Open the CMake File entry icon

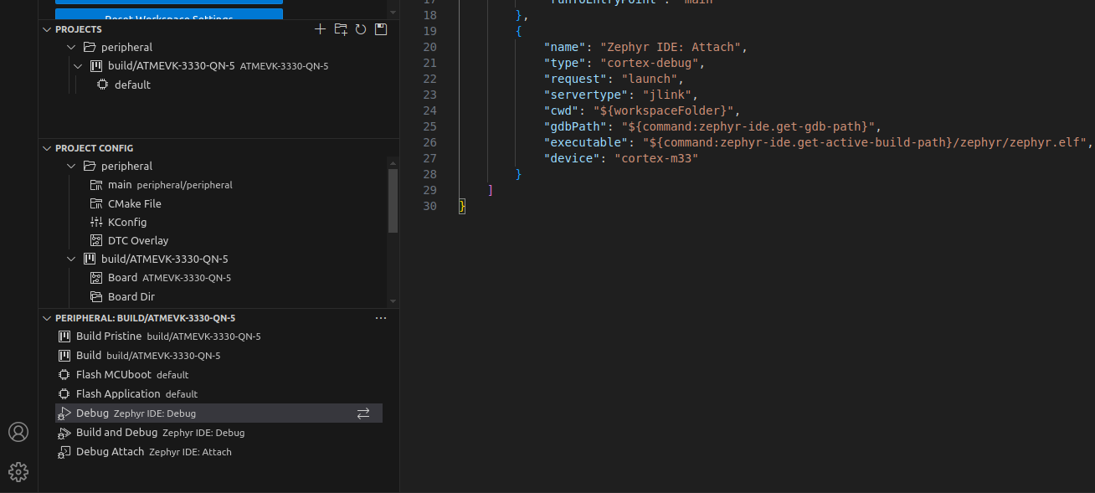pyautogui.click(x=95, y=203)
